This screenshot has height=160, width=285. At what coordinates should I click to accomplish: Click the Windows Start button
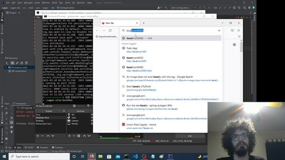(4, 156)
